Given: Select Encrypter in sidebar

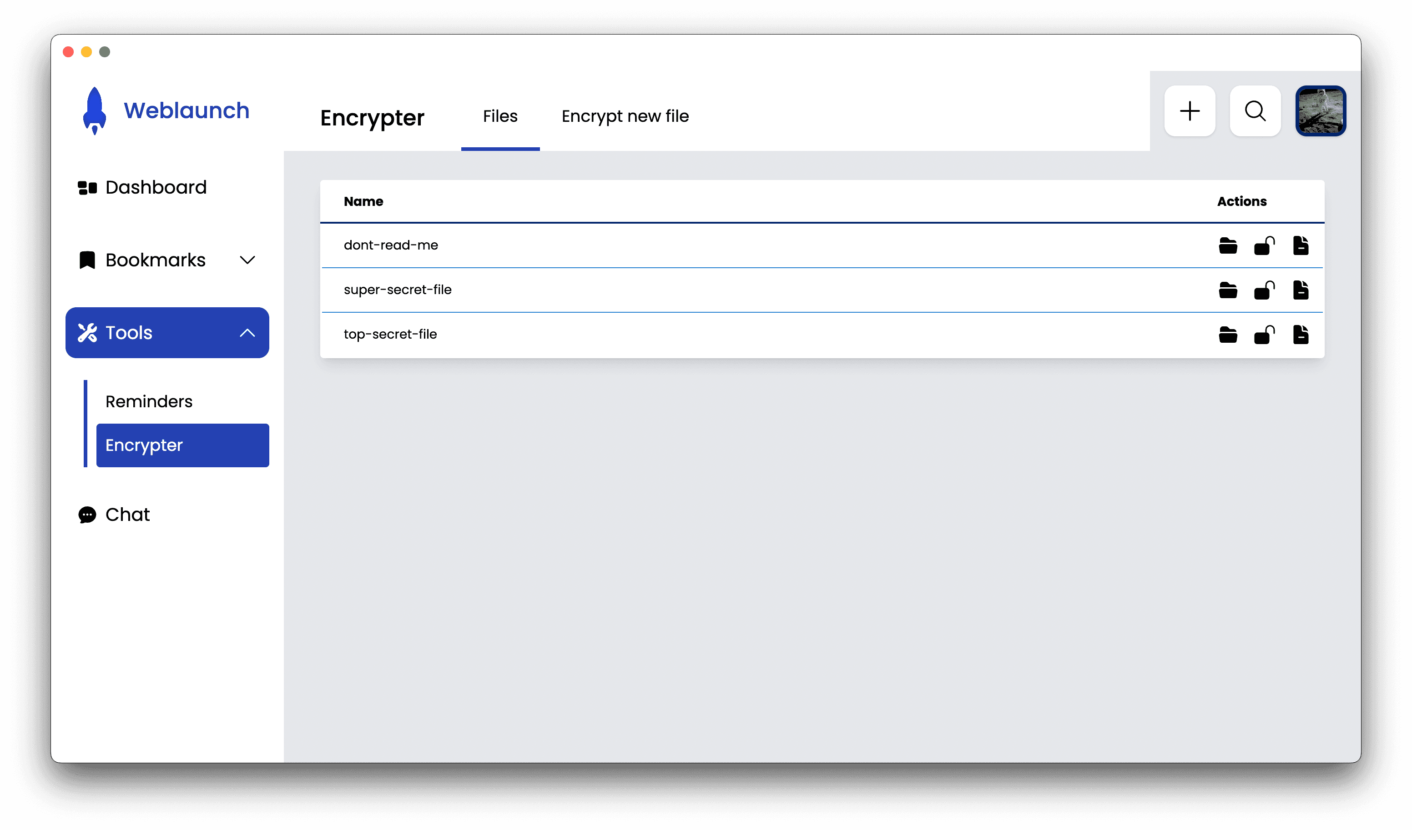Looking at the screenshot, I should 183,445.
